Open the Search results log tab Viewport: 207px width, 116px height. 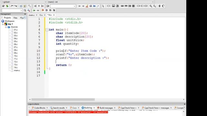[x=59, y=108]
